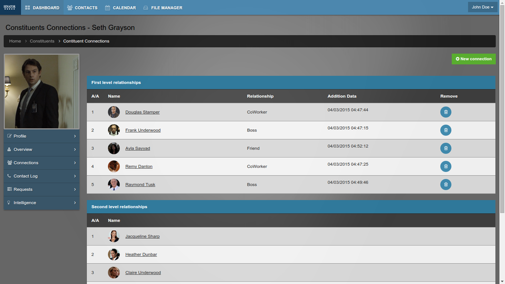Open the John Doe user dropdown

(482, 7)
